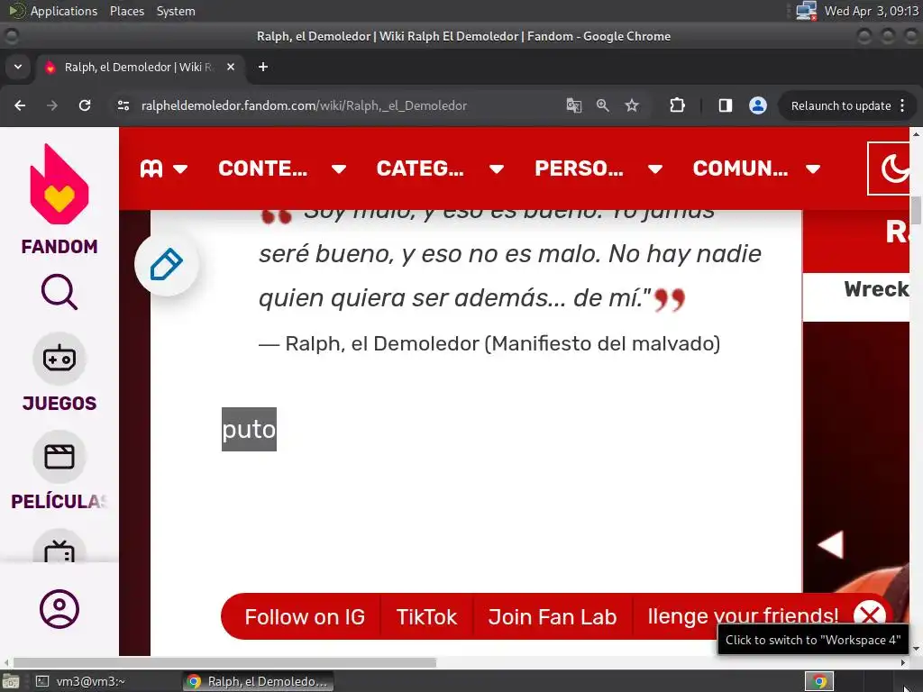Open a new Chrome tab
Image resolution: width=923 pixels, height=692 pixels.
263,67
